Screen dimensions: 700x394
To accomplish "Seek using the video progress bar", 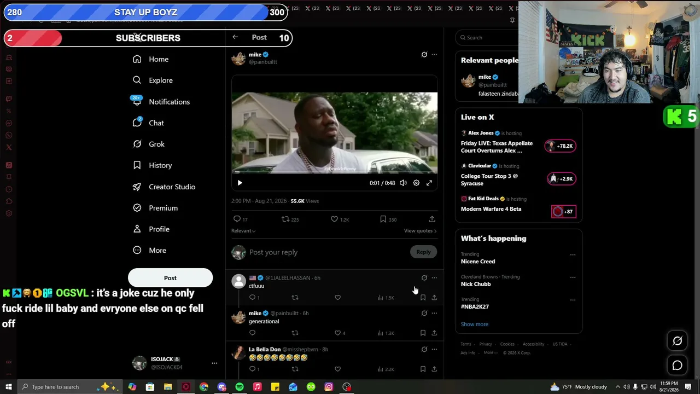I will (x=334, y=172).
